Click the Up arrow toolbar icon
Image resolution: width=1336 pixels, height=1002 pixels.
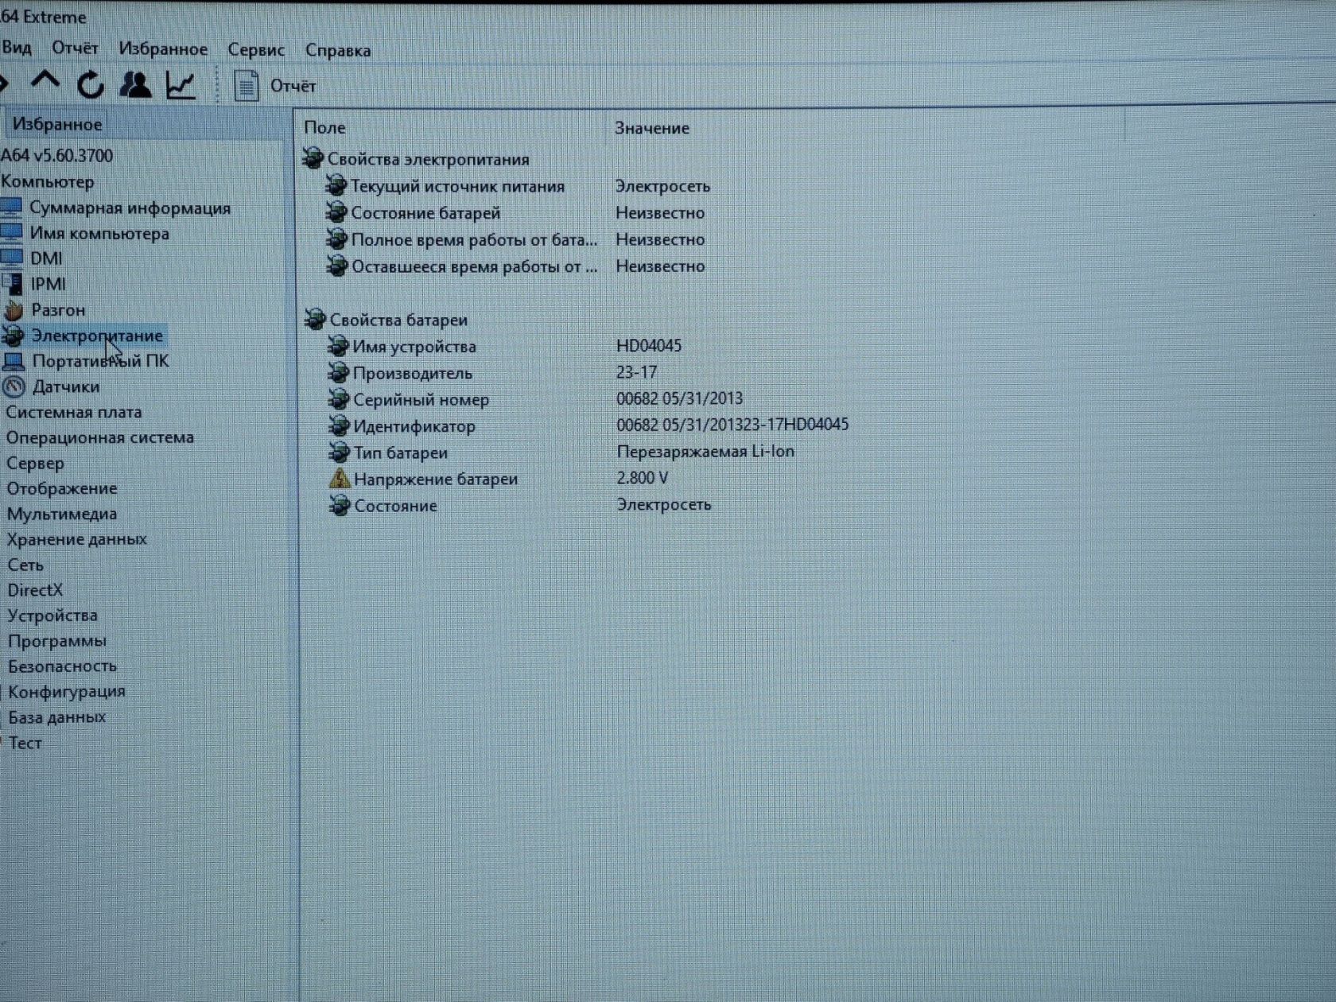(x=45, y=80)
